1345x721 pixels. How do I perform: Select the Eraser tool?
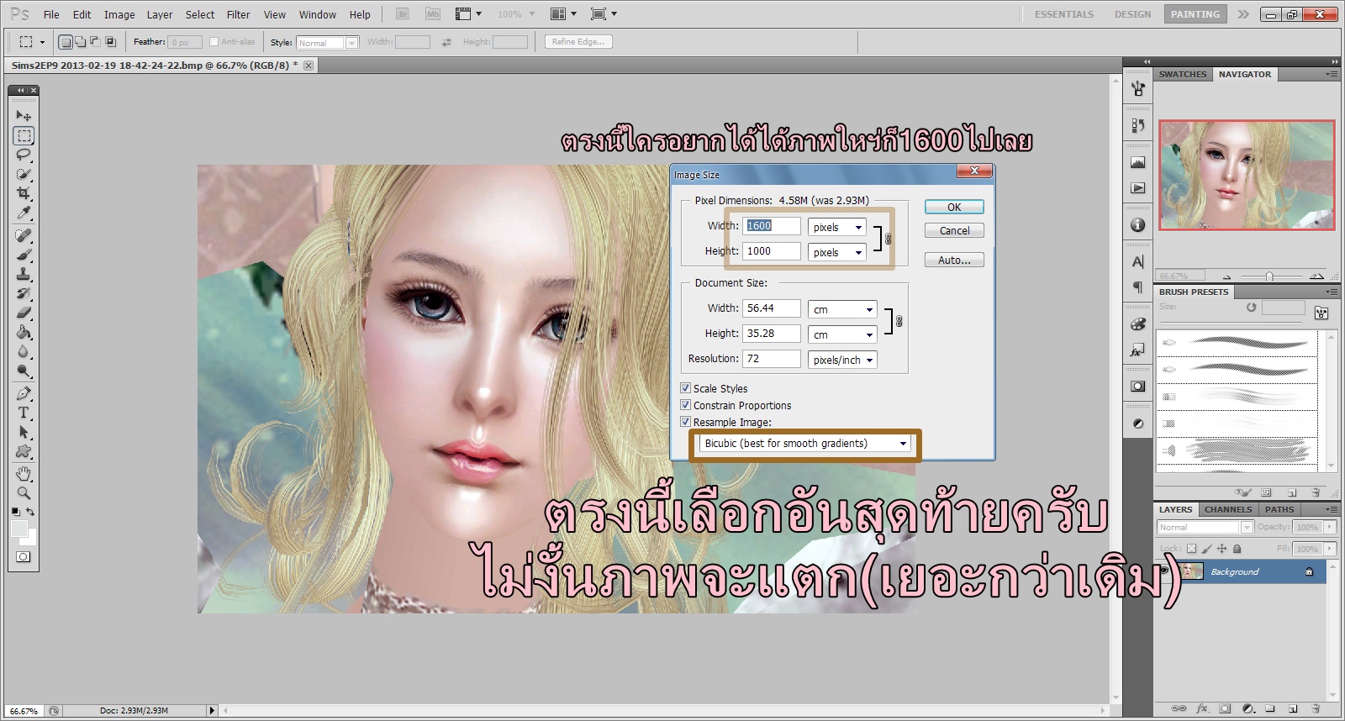[24, 313]
